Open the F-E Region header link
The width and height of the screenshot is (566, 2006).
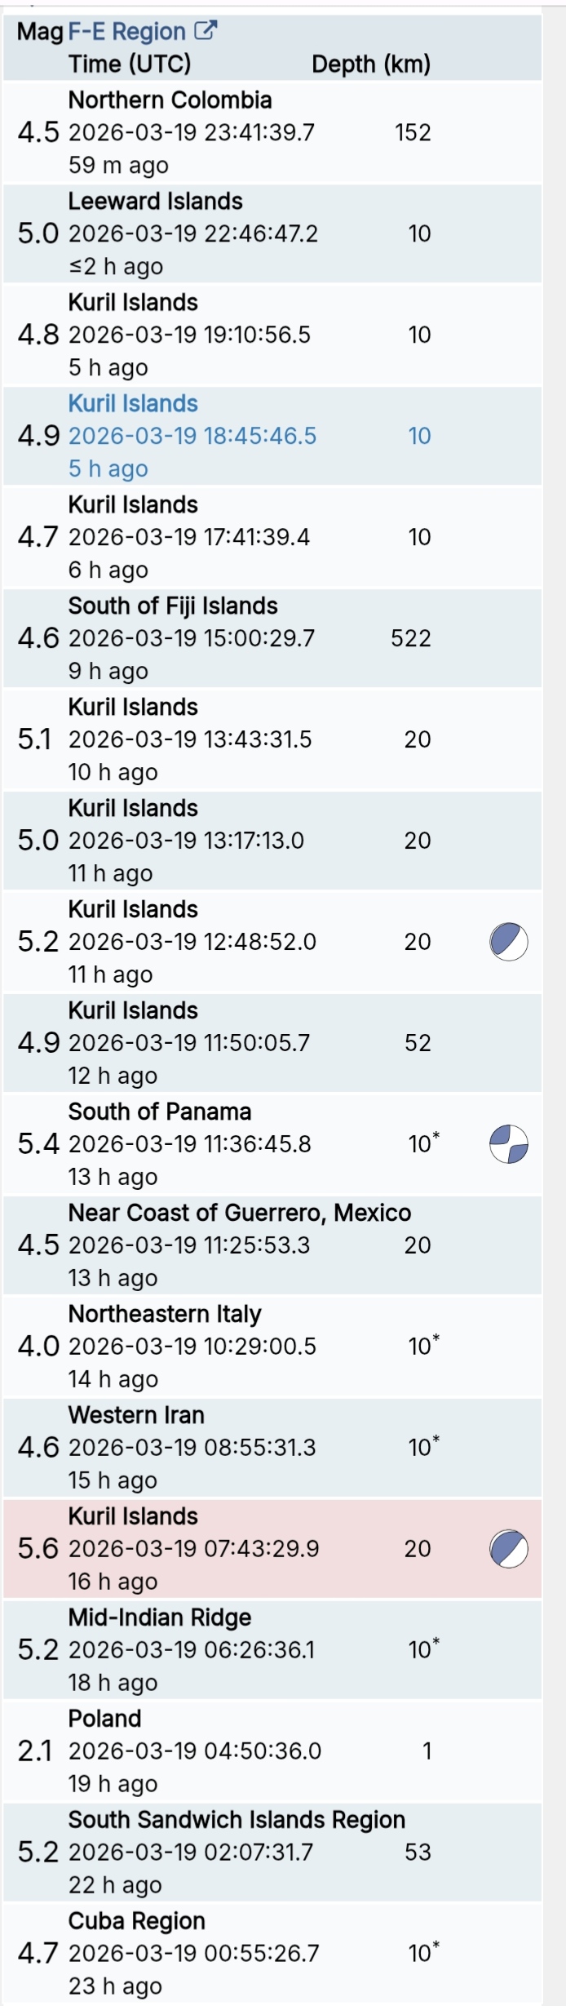(127, 32)
